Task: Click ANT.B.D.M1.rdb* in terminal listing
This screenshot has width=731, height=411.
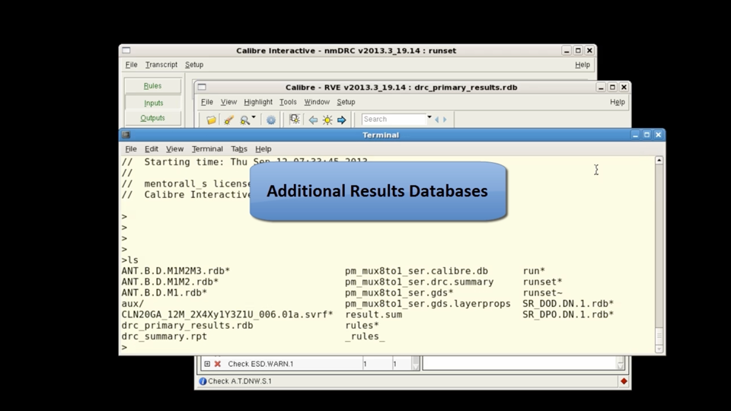Action: coord(164,292)
